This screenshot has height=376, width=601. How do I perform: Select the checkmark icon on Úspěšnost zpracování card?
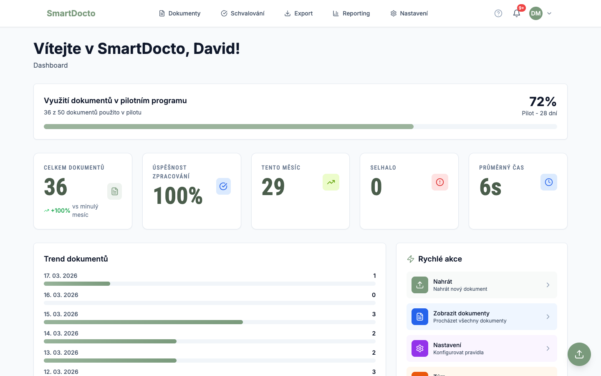[x=224, y=186]
